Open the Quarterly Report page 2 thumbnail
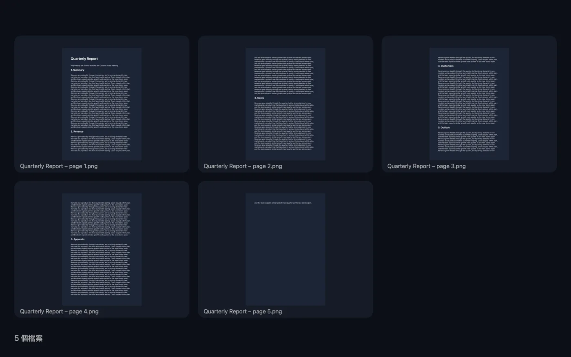 click(285, 104)
